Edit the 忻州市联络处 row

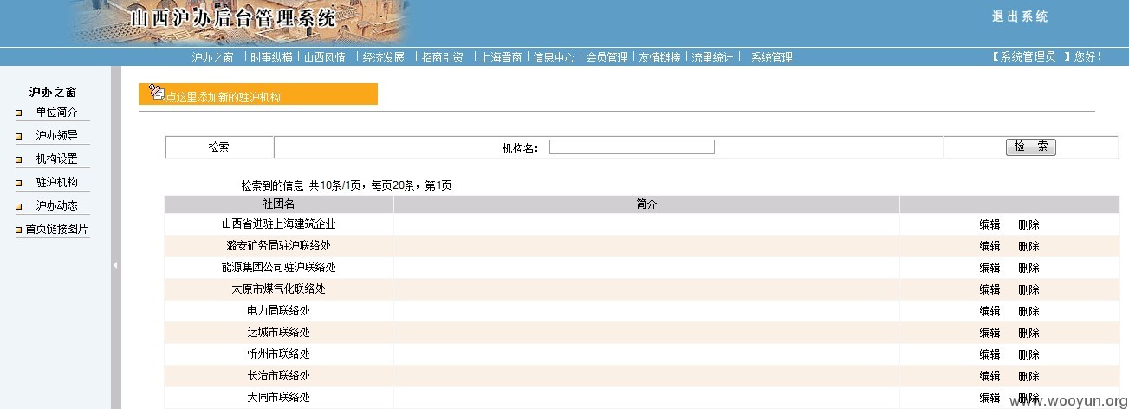989,354
